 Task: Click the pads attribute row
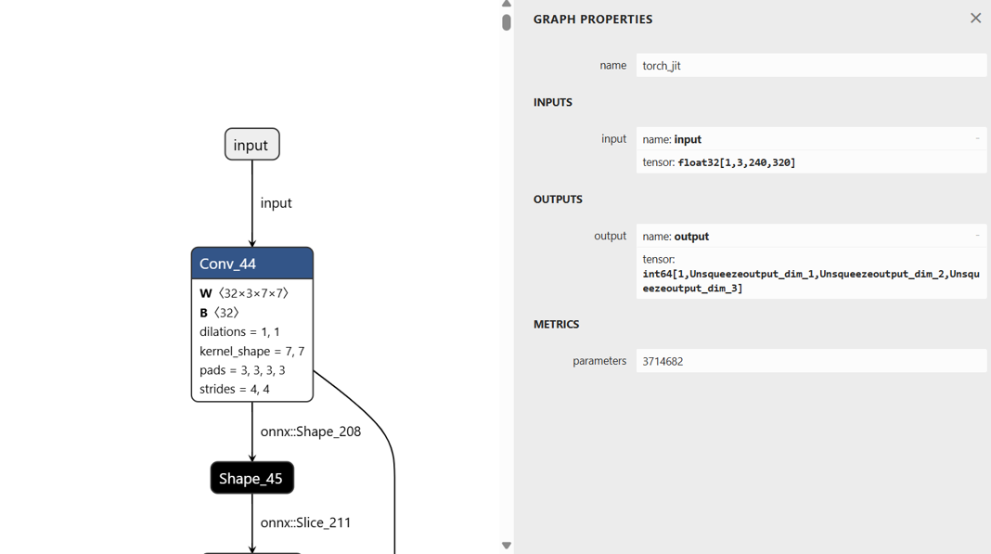click(x=242, y=370)
